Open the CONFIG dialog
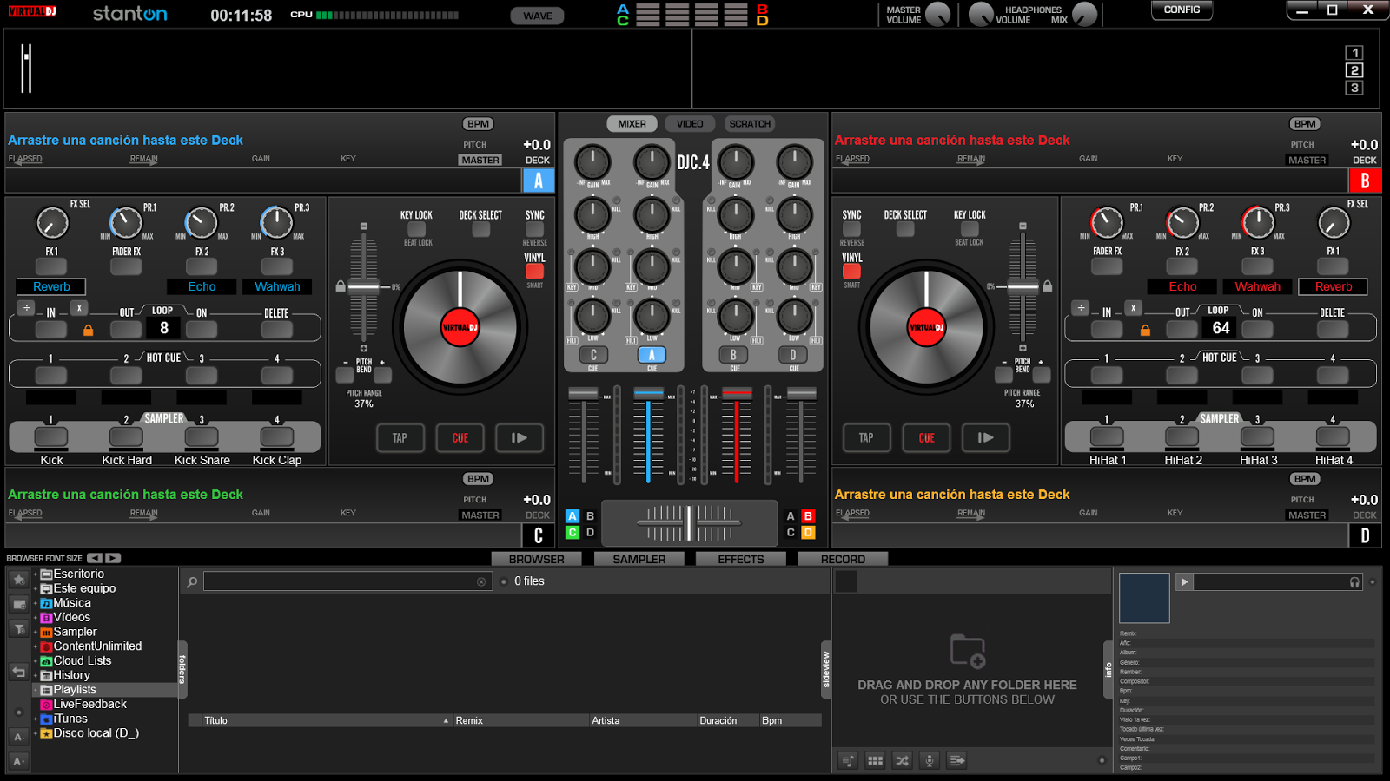 pos(1181,10)
